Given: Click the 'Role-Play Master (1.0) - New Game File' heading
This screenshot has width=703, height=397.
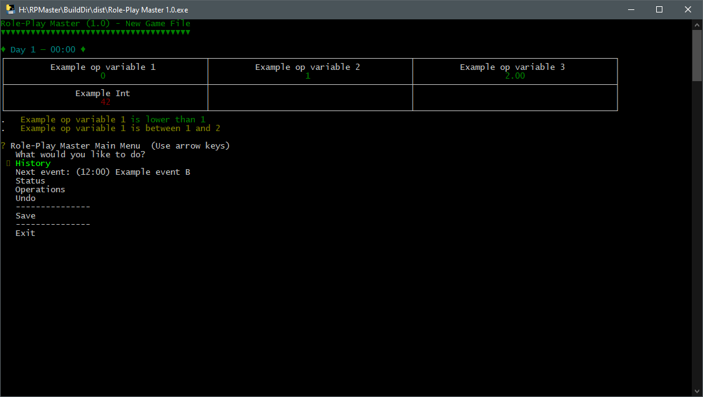Looking at the screenshot, I should click(96, 23).
